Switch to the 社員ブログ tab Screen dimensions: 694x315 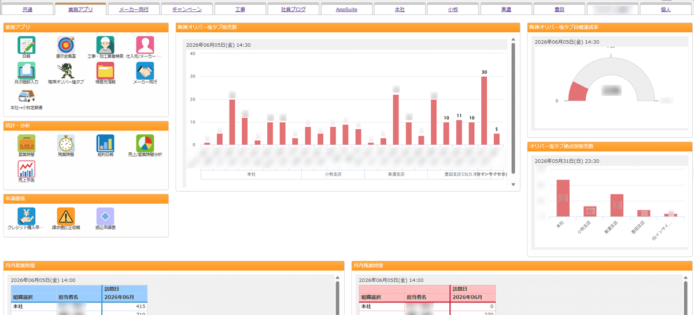[293, 10]
